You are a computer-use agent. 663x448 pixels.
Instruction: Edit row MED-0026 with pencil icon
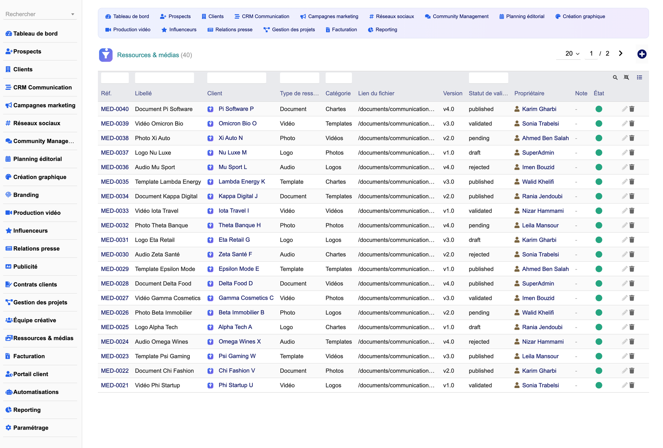[624, 313]
